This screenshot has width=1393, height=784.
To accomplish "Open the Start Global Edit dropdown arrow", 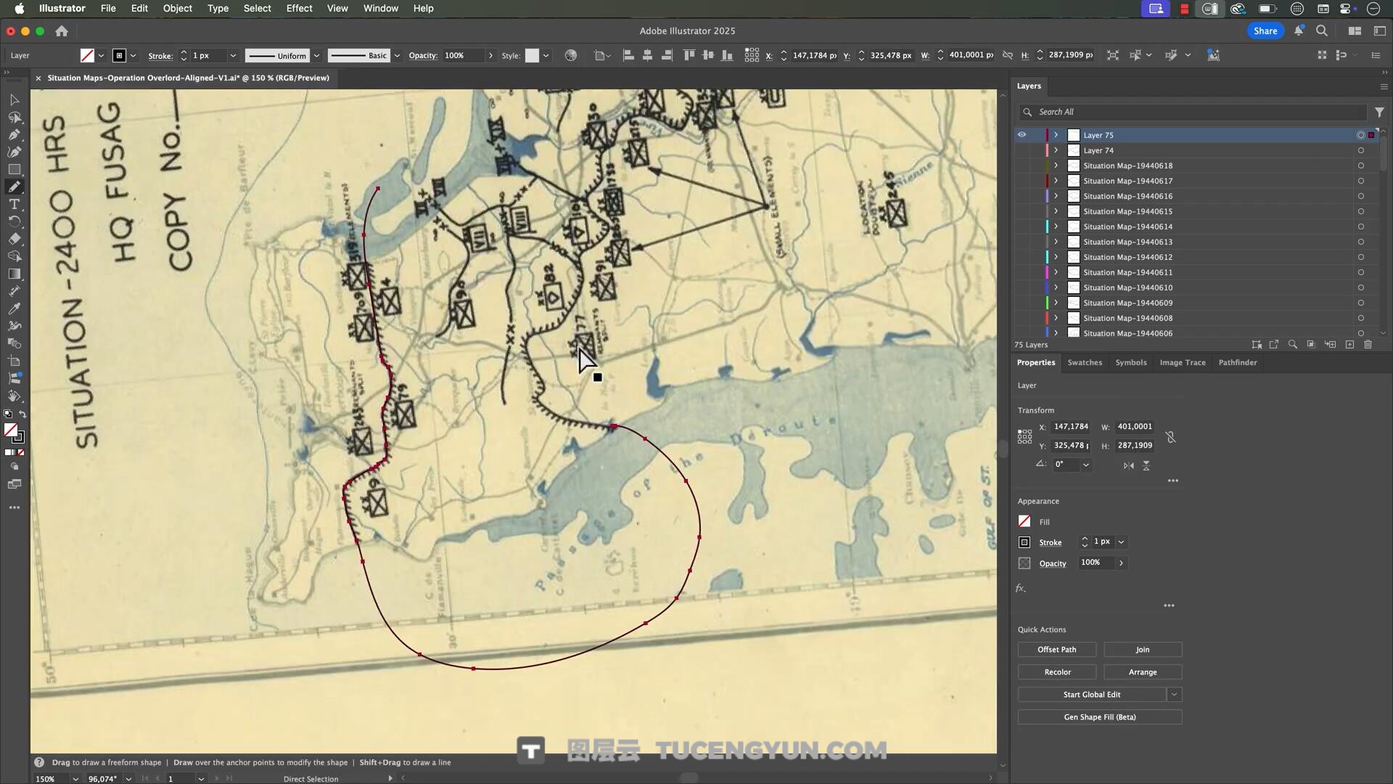I will pos(1174,695).
